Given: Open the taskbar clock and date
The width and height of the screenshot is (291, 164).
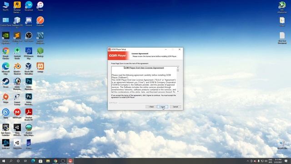Looking at the screenshot, I should coord(278,161).
